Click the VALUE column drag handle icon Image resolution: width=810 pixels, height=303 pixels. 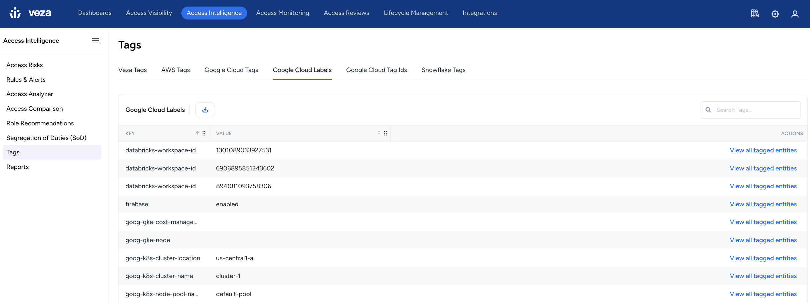385,133
